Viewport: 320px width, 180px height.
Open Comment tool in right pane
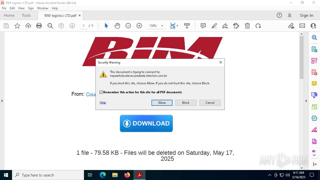tap(314, 84)
